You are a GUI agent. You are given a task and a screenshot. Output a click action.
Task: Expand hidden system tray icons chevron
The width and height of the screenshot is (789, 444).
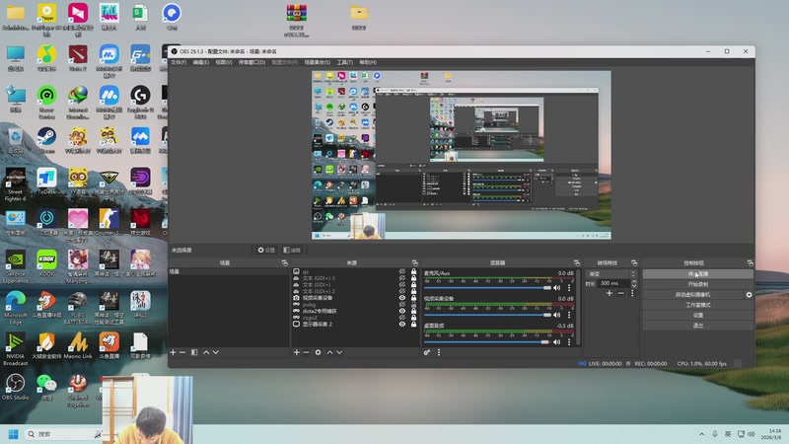coord(701,434)
